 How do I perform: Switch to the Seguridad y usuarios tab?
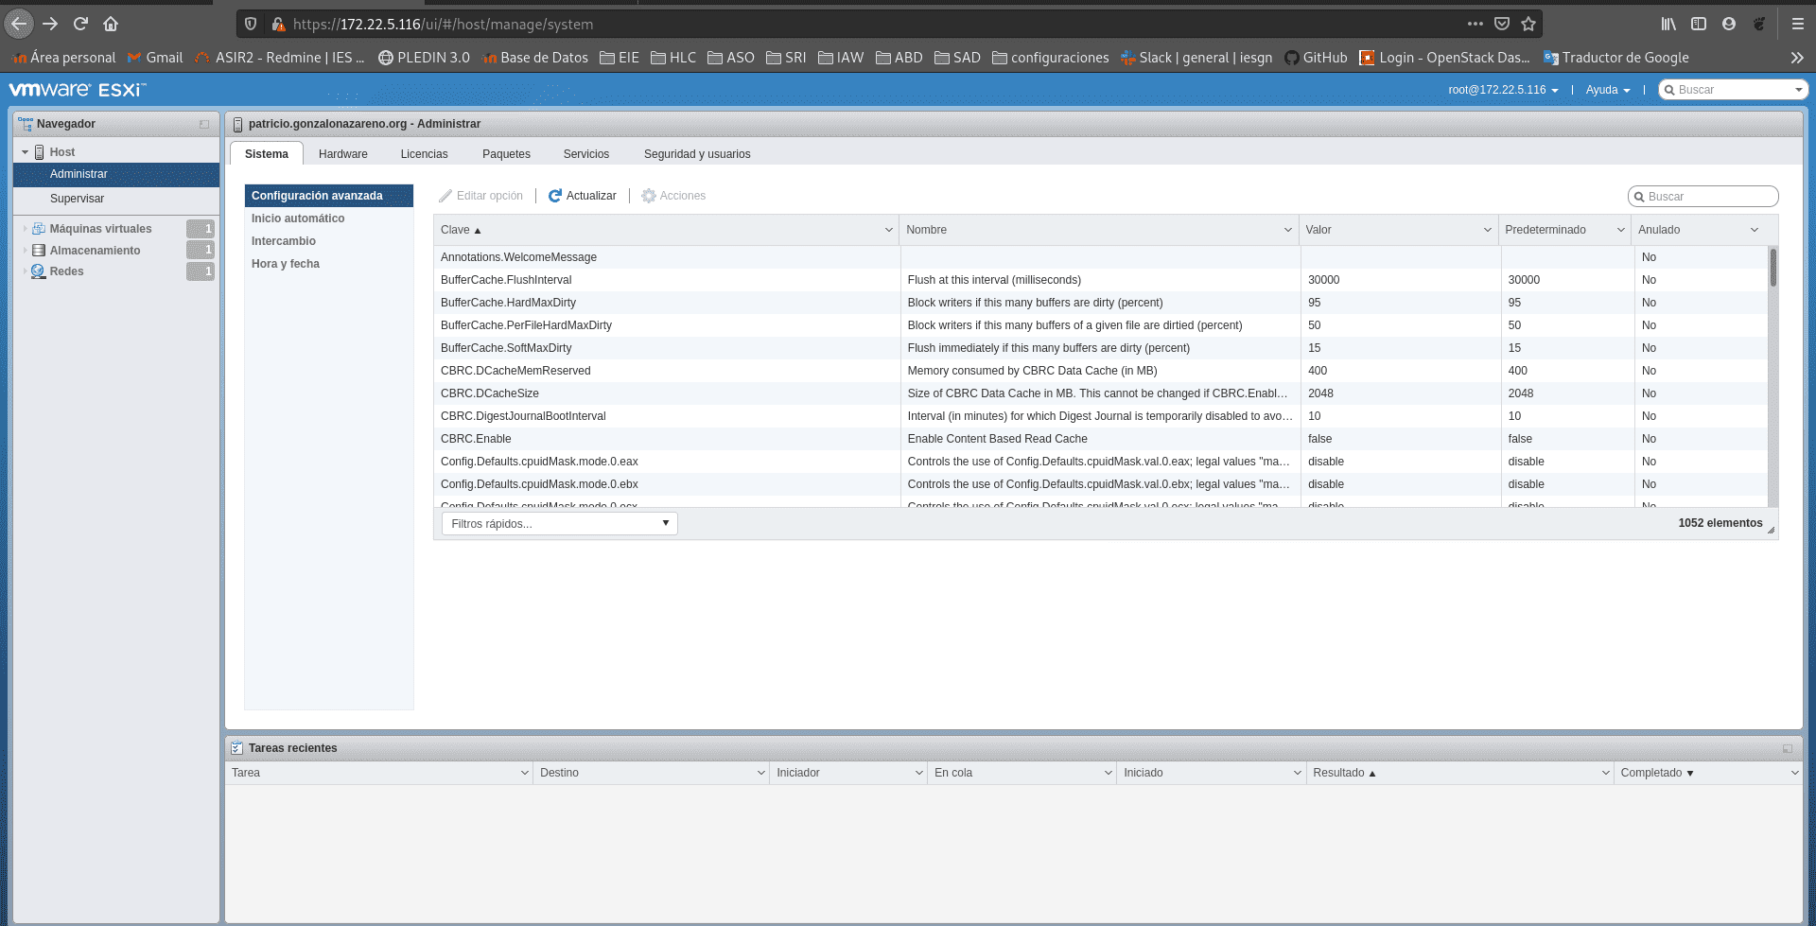697,154
